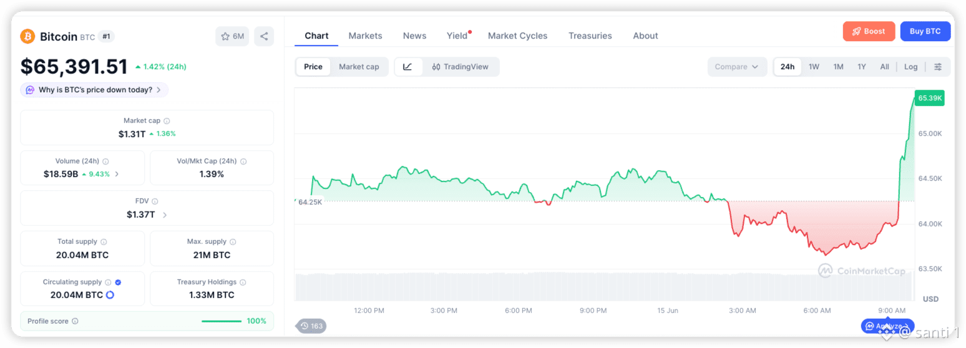Click the $1.31T market cap value

(132, 133)
